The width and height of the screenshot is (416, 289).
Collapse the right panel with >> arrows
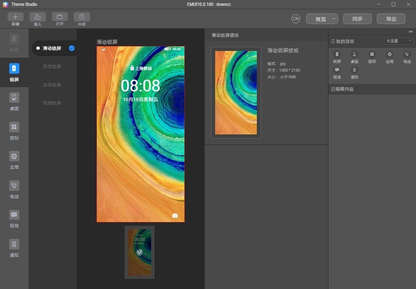(x=410, y=32)
